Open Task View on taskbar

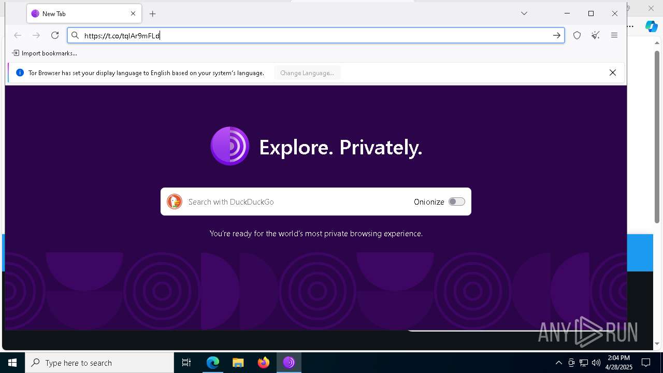(x=186, y=363)
